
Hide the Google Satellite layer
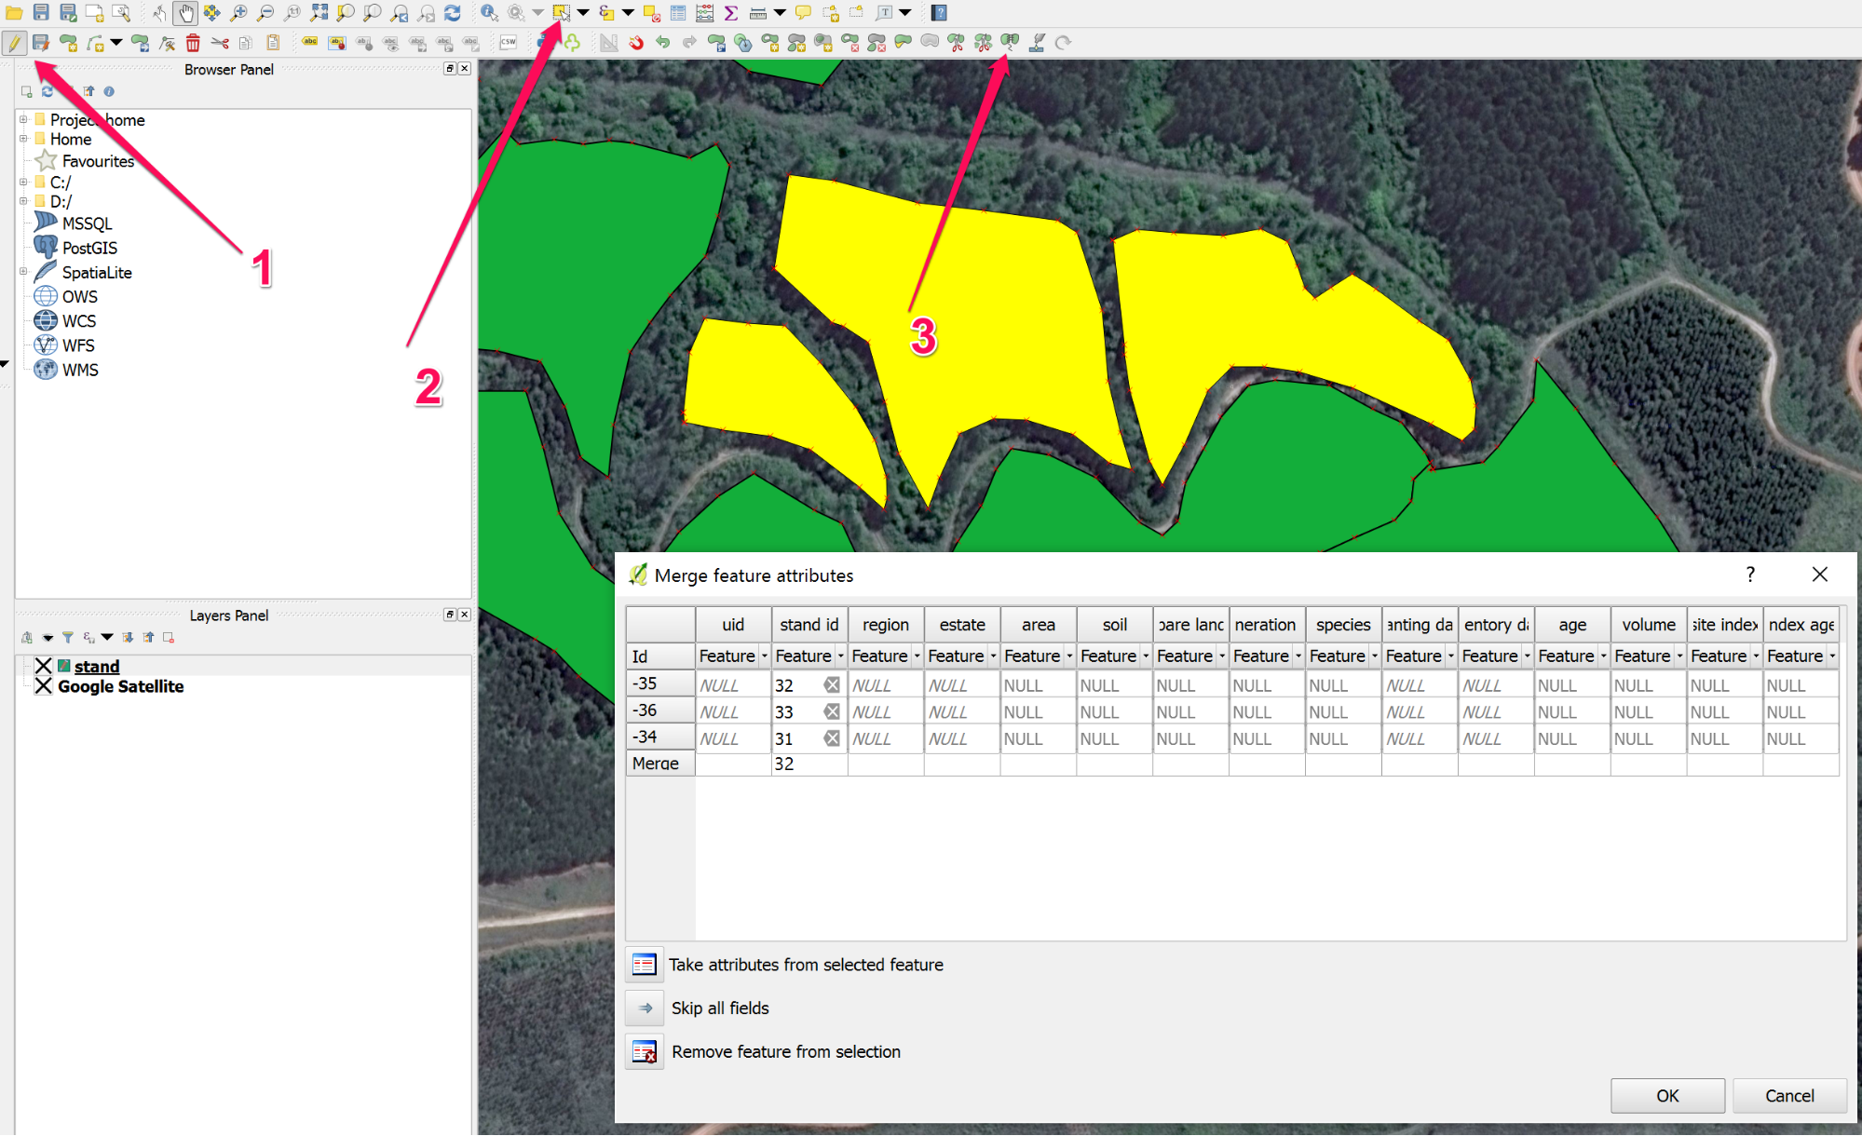43,685
